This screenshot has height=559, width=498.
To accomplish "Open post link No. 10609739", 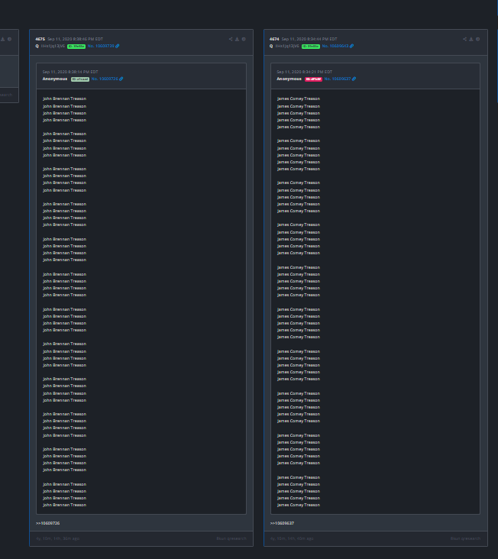I will pos(101,46).
